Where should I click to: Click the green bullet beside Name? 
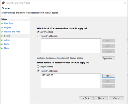point(2,48)
